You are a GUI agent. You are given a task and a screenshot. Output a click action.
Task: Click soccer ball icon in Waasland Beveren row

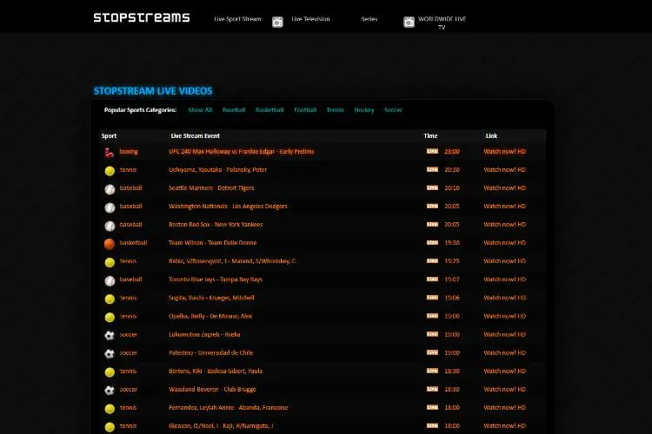click(x=110, y=391)
